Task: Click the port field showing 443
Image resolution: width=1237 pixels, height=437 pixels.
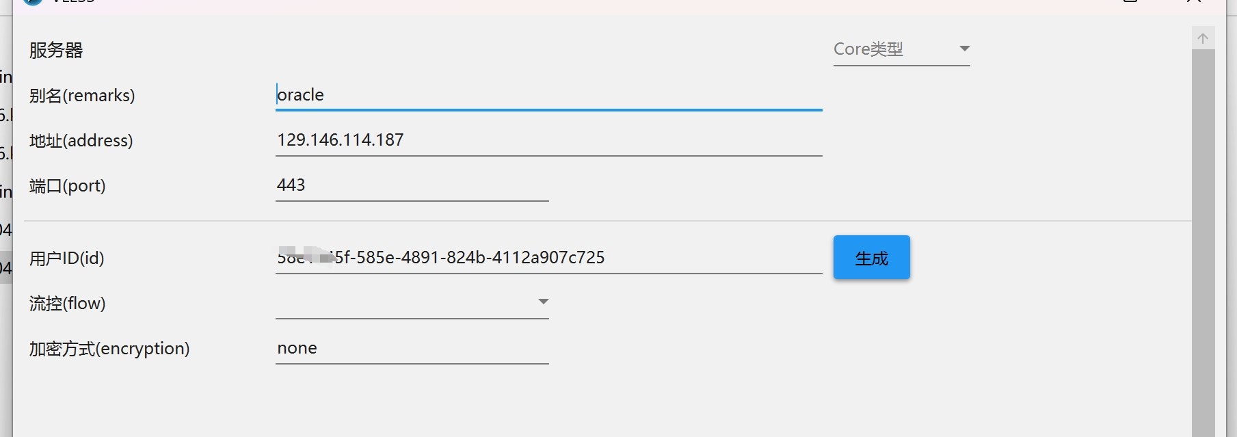Action: pyautogui.click(x=412, y=185)
